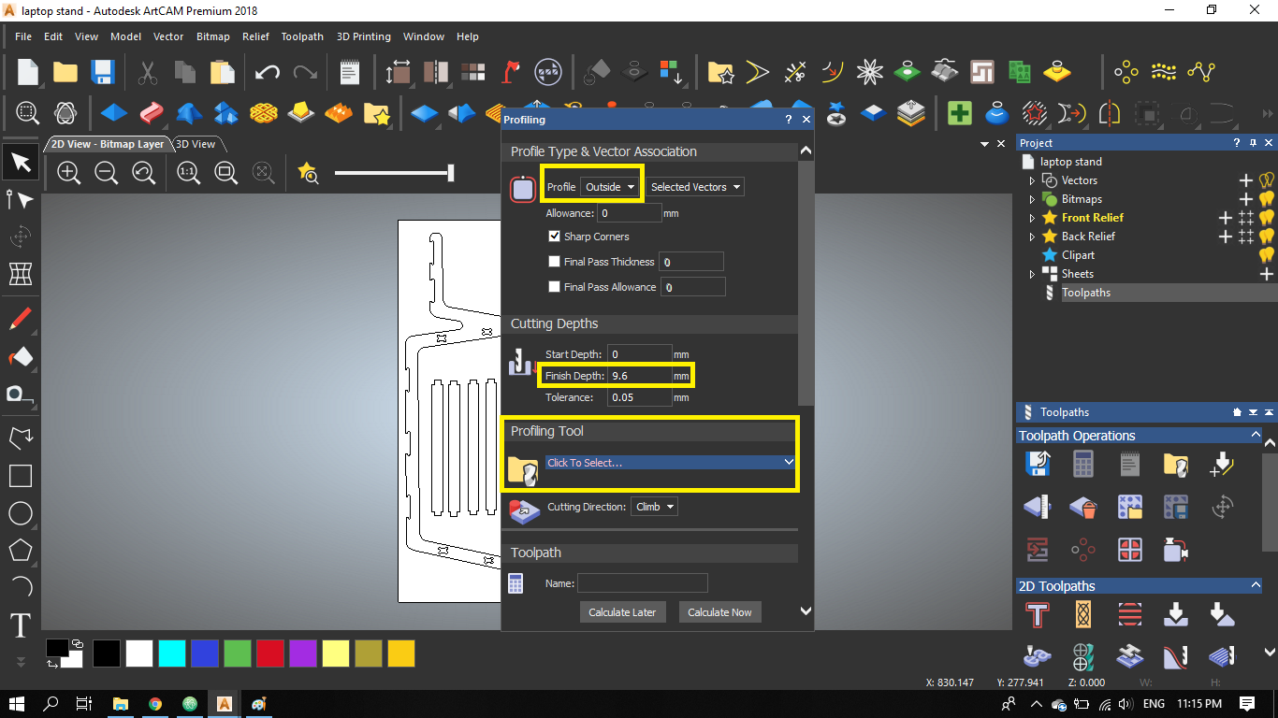Open the 3D Printing menu
Image resolution: width=1278 pixels, height=718 pixels.
[364, 36]
